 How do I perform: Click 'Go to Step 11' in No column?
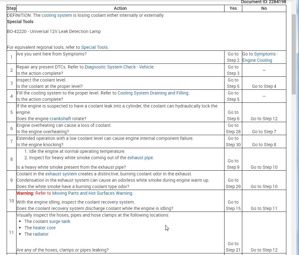[x=264, y=208]
